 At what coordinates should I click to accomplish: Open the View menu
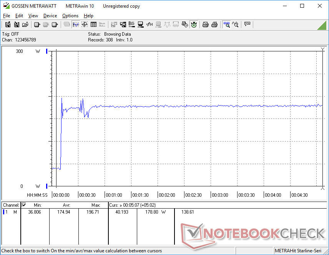[x=33, y=16]
